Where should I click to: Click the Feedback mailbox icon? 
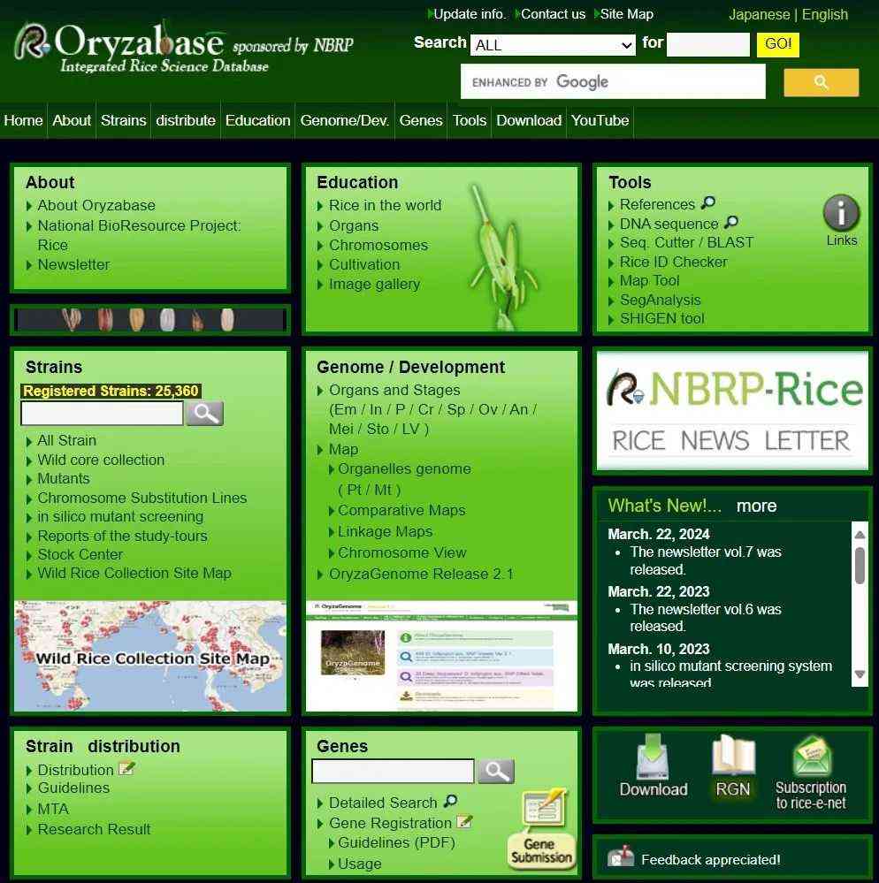(x=621, y=857)
